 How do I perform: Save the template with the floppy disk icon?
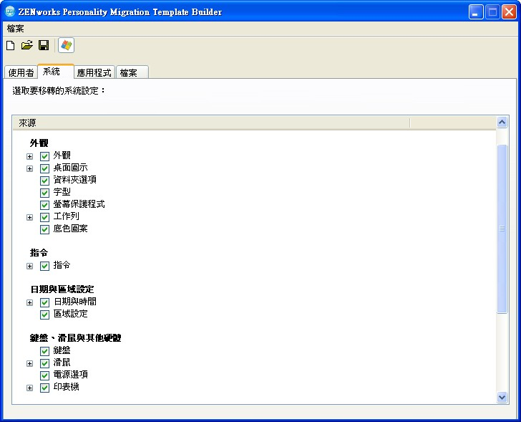pos(44,45)
